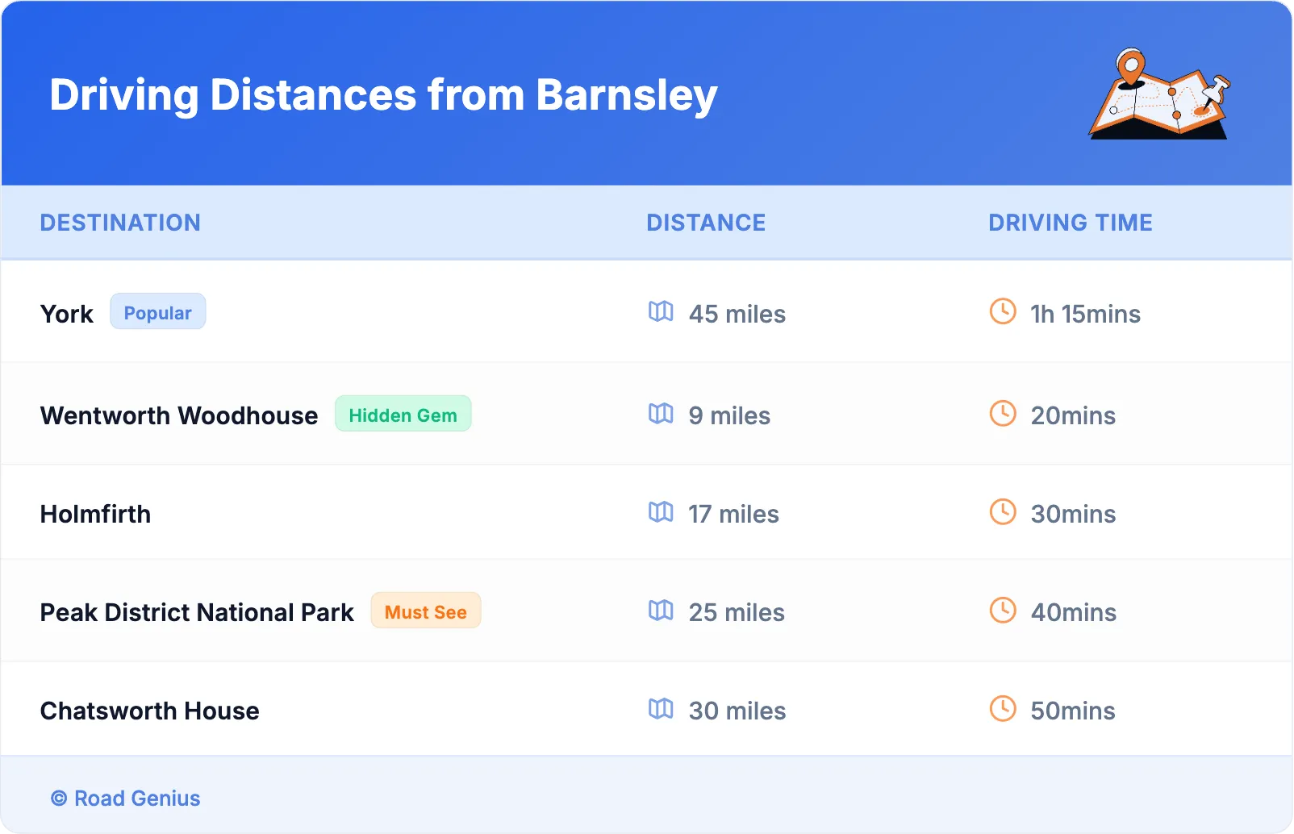Select the Holmfirth destination name

coord(95,514)
